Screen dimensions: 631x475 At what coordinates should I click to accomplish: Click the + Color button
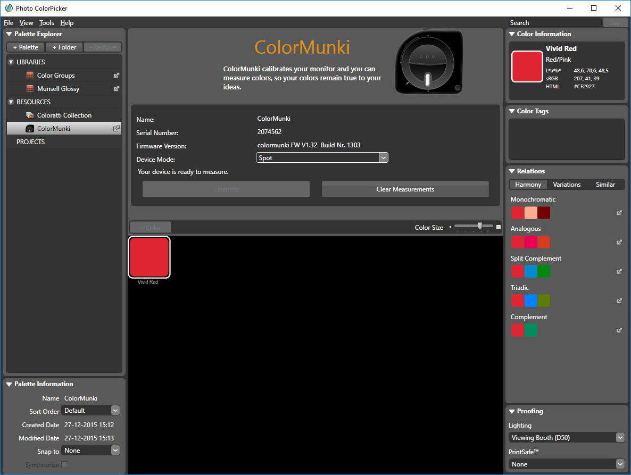click(x=150, y=228)
